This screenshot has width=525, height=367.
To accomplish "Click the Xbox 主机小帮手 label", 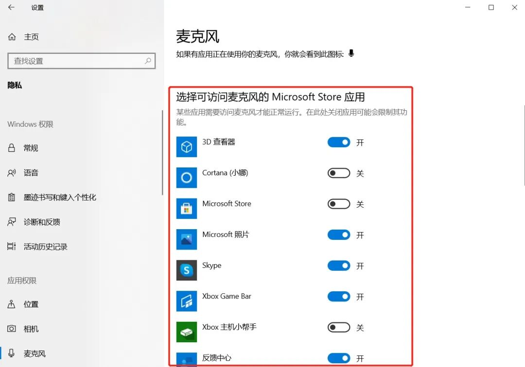I will (229, 327).
